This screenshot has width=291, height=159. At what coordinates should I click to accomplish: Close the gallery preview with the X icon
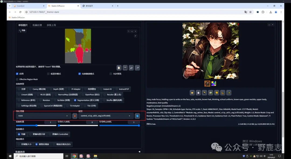(273, 25)
